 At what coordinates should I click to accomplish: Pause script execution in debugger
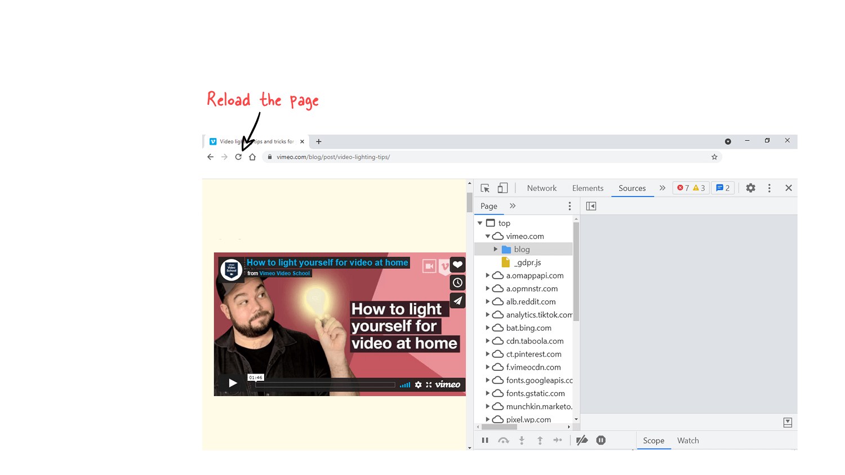[485, 441]
